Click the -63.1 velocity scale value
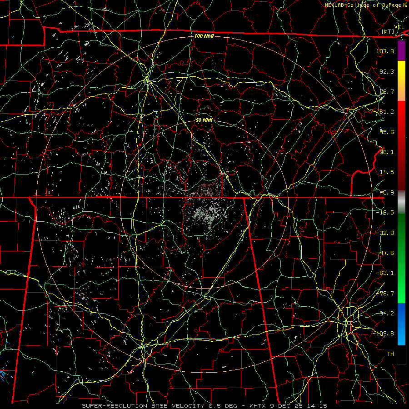 (385, 273)
